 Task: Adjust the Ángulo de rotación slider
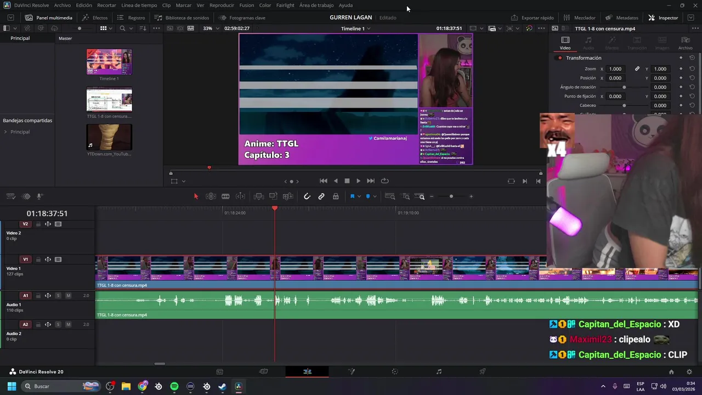[x=624, y=87]
